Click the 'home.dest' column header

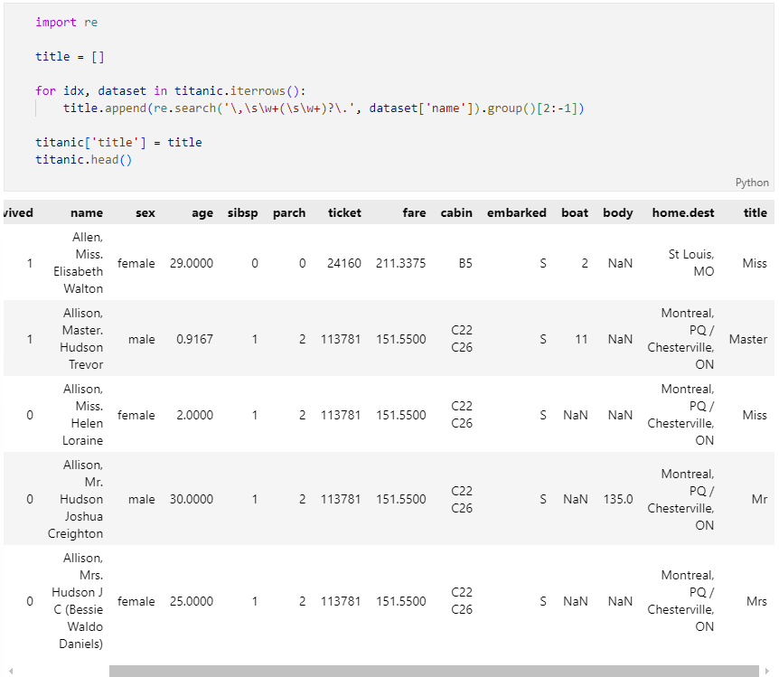(x=682, y=213)
